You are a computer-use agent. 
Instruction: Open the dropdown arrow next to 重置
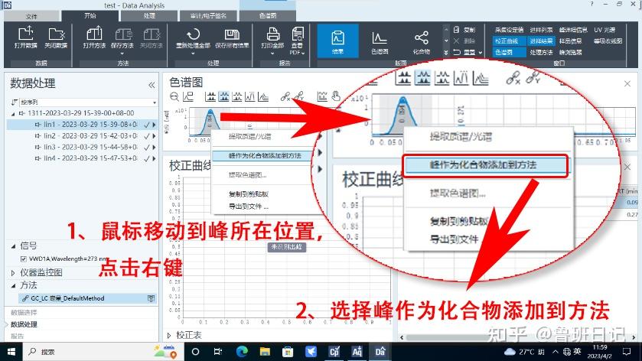click(481, 52)
